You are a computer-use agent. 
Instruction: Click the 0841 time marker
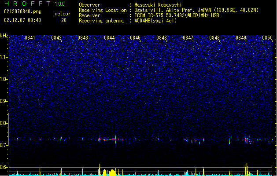(30, 38)
